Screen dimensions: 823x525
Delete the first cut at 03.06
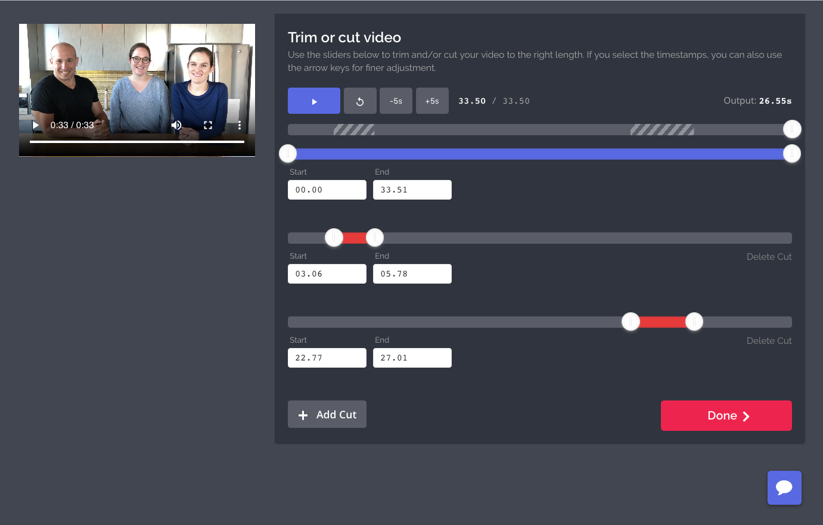click(x=769, y=257)
